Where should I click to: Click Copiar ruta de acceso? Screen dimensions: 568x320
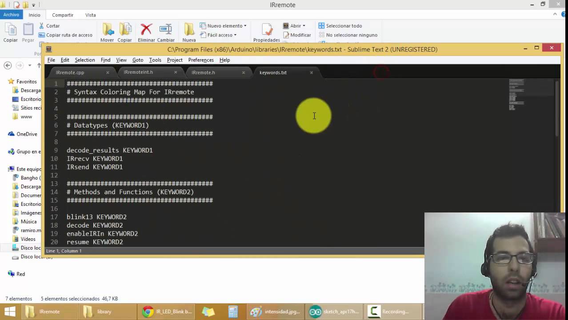[x=66, y=35]
